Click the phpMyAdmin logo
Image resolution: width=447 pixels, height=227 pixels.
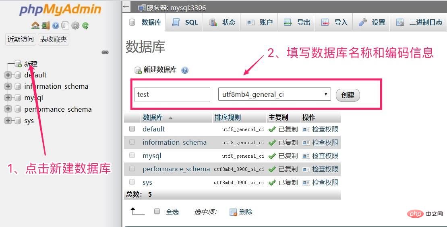60,10
